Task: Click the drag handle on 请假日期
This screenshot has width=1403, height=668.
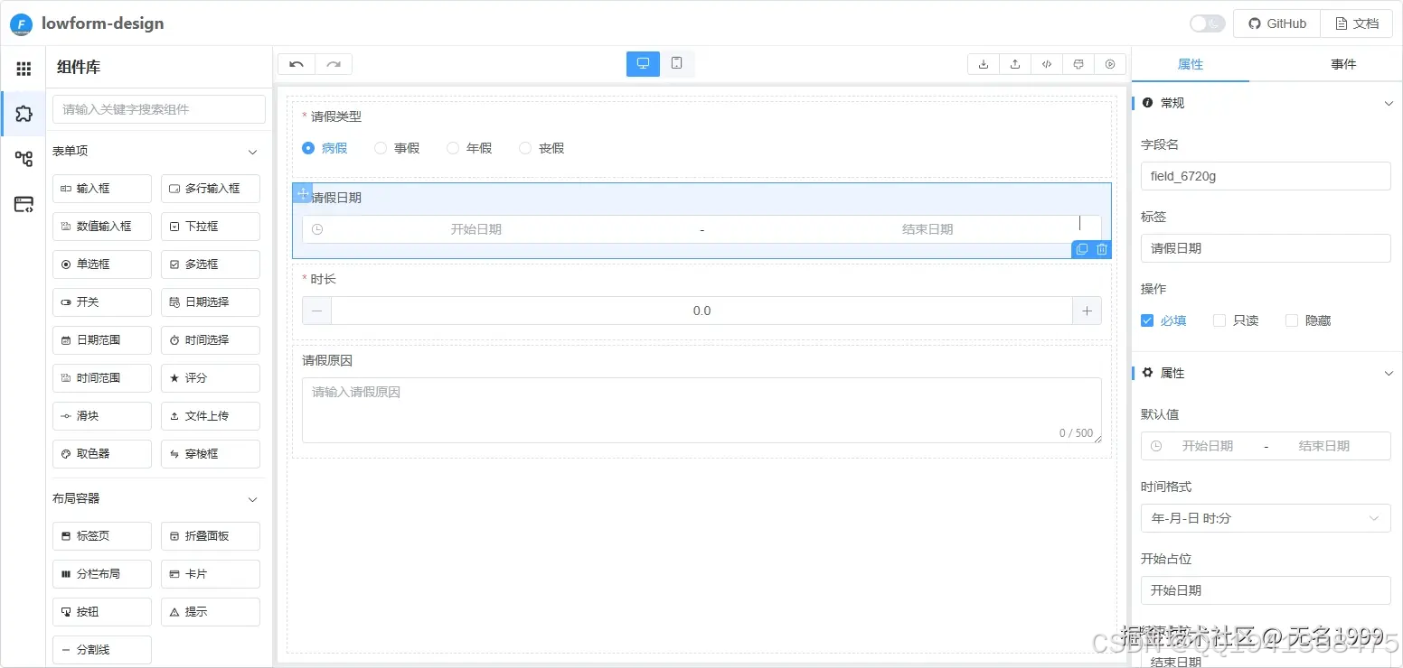Action: coord(303,193)
